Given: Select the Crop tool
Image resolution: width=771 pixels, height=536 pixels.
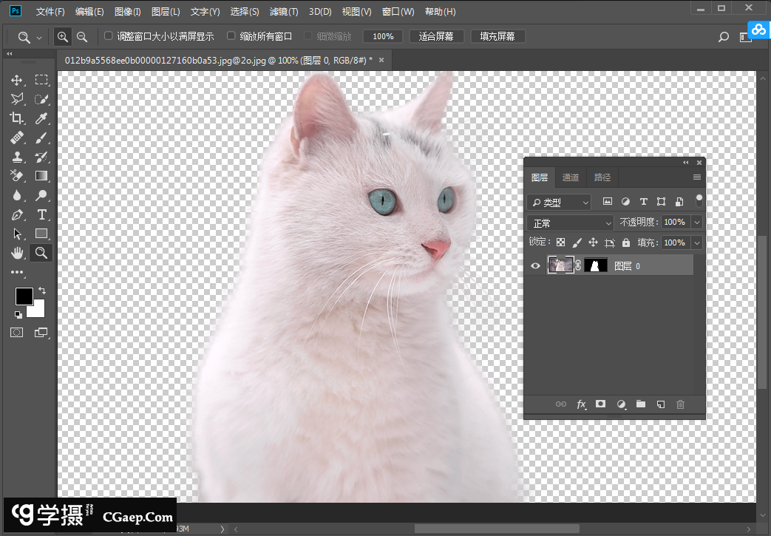Looking at the screenshot, I should pos(17,118).
